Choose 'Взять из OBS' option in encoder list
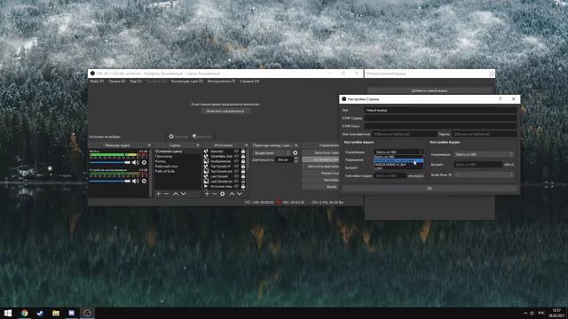Screen dimensions: 568x319 coord(398,157)
